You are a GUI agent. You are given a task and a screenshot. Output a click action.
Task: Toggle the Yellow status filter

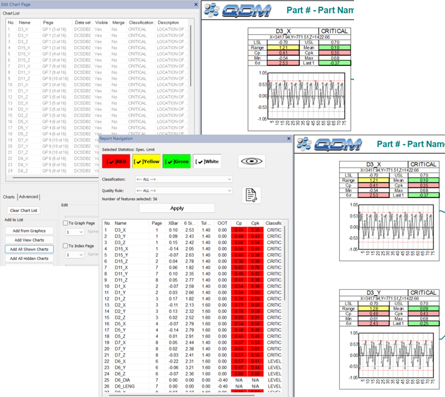pos(146,161)
